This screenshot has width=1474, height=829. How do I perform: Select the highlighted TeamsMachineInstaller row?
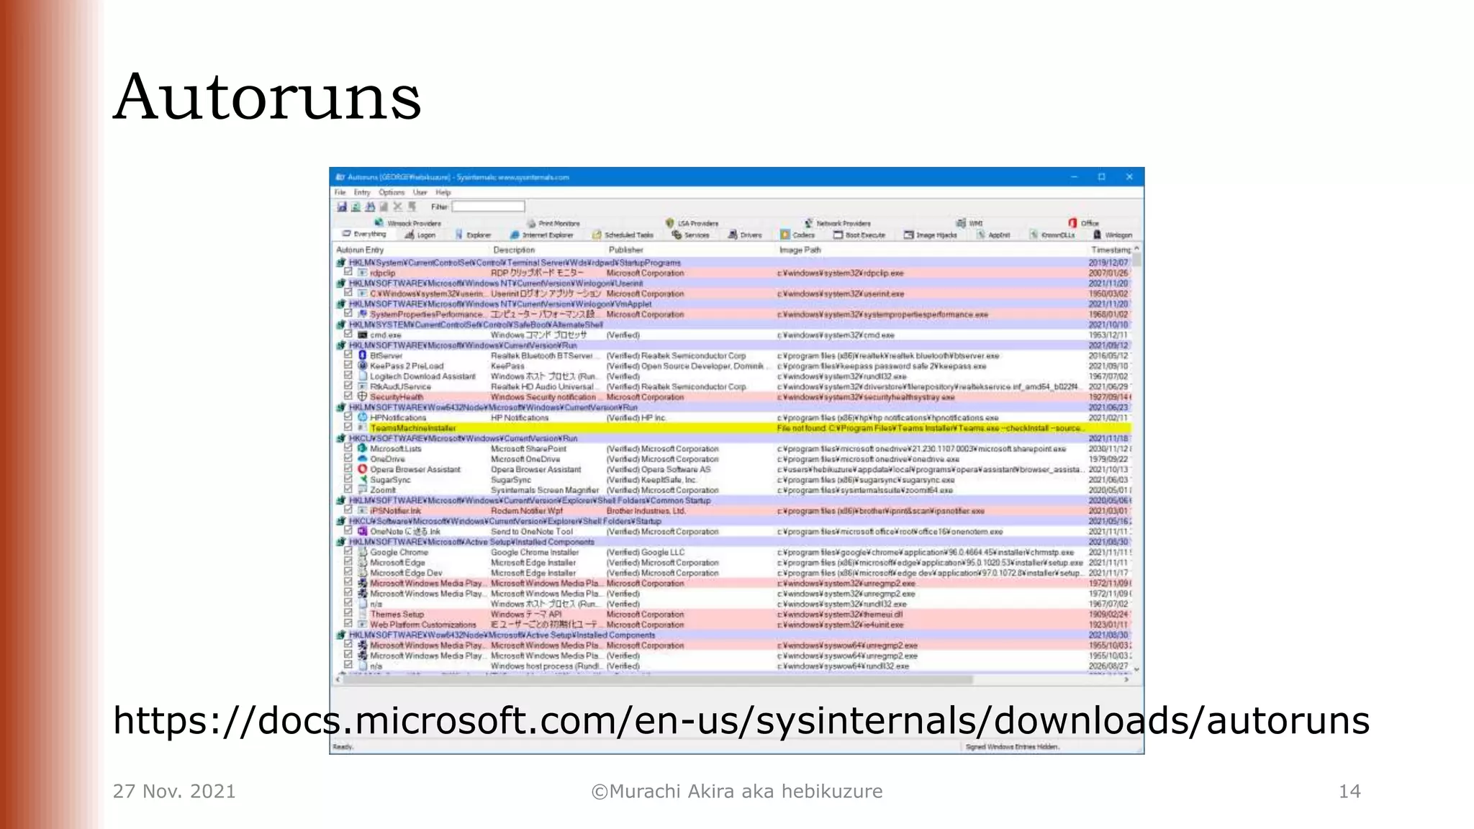pos(734,428)
